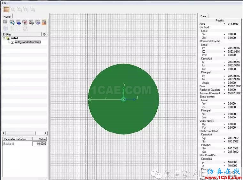243x180 pixels.
Task: Click the orange highlighted folder icon
Action: coord(44,22)
